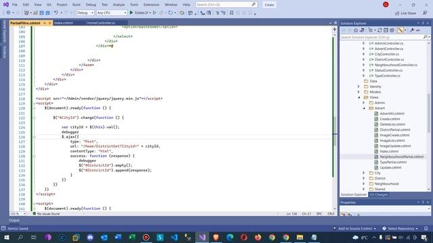Open the Any CPU platform dropdown

tap(112, 13)
